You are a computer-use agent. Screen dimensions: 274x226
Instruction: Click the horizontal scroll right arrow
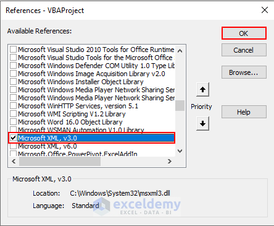[170, 161]
